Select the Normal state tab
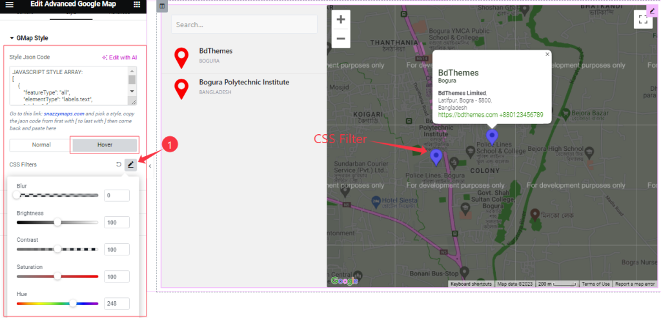The image size is (661, 318). pyautogui.click(x=41, y=144)
